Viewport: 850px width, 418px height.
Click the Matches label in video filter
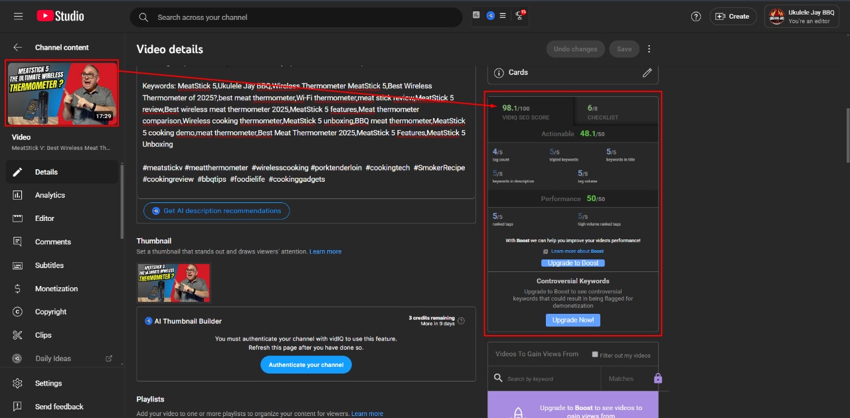click(x=621, y=379)
